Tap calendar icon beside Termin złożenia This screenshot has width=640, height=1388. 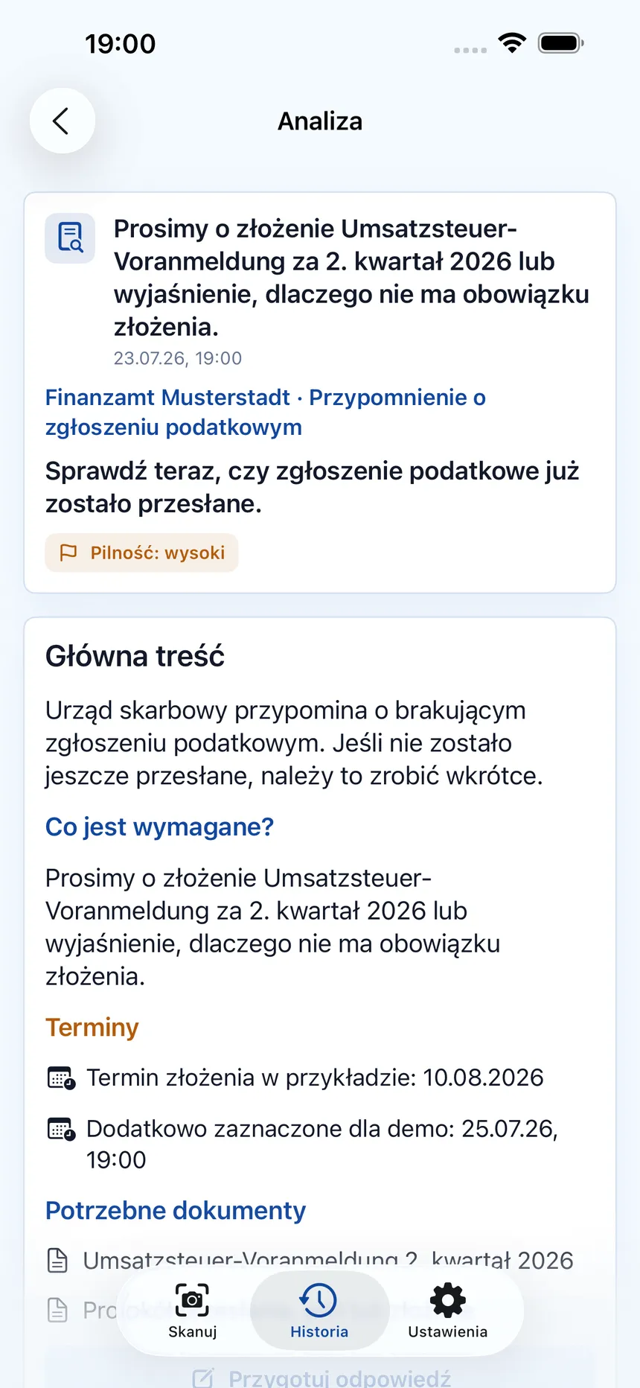[x=61, y=1078]
